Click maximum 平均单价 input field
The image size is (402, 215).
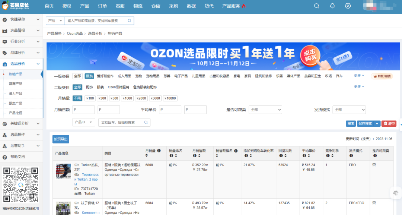click(195, 110)
